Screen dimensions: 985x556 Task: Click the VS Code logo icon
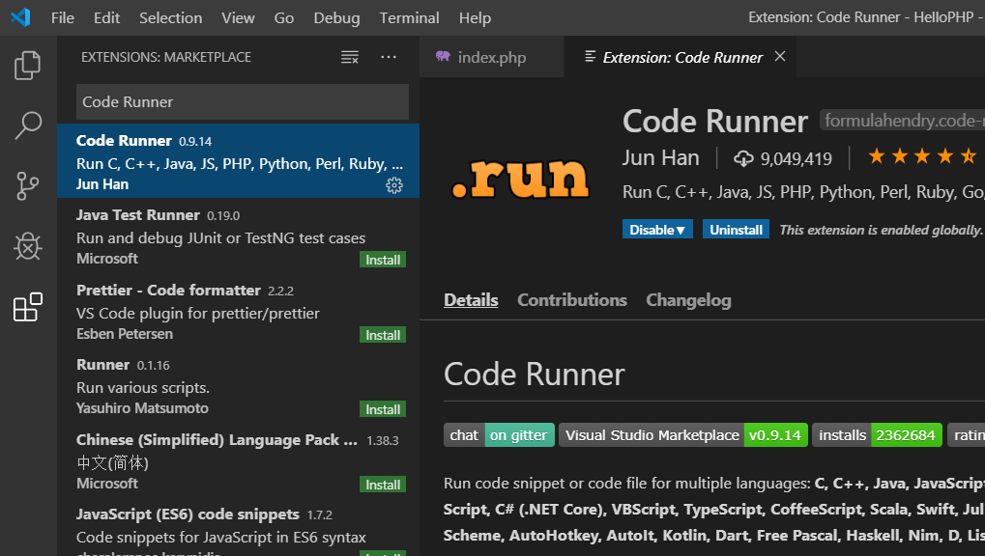click(x=20, y=17)
